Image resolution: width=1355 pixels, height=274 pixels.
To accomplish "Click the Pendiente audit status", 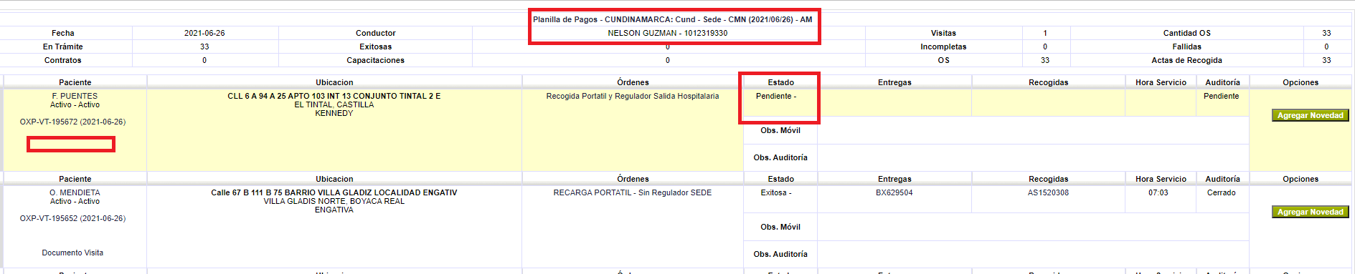I will pyautogui.click(x=1221, y=96).
